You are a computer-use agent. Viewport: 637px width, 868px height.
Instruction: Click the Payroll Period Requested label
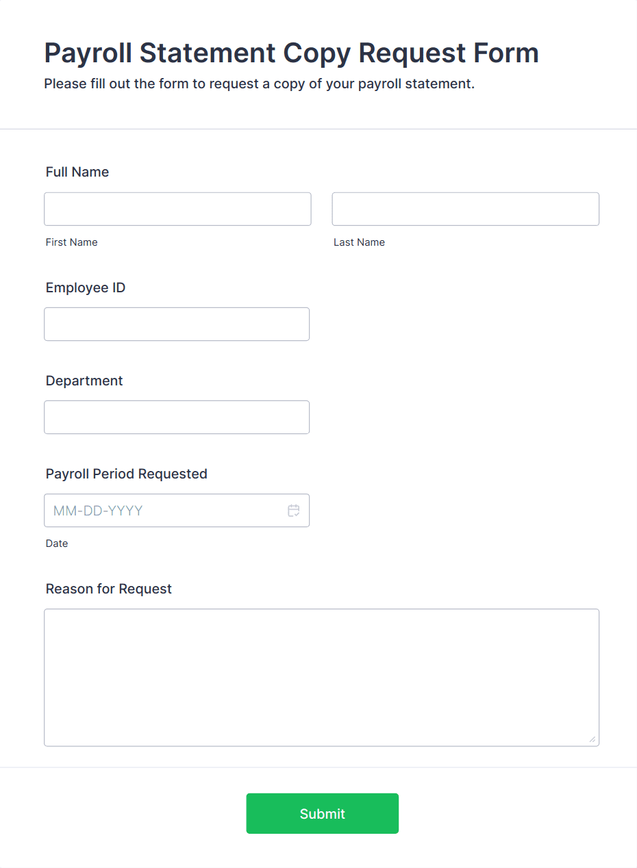pos(126,474)
